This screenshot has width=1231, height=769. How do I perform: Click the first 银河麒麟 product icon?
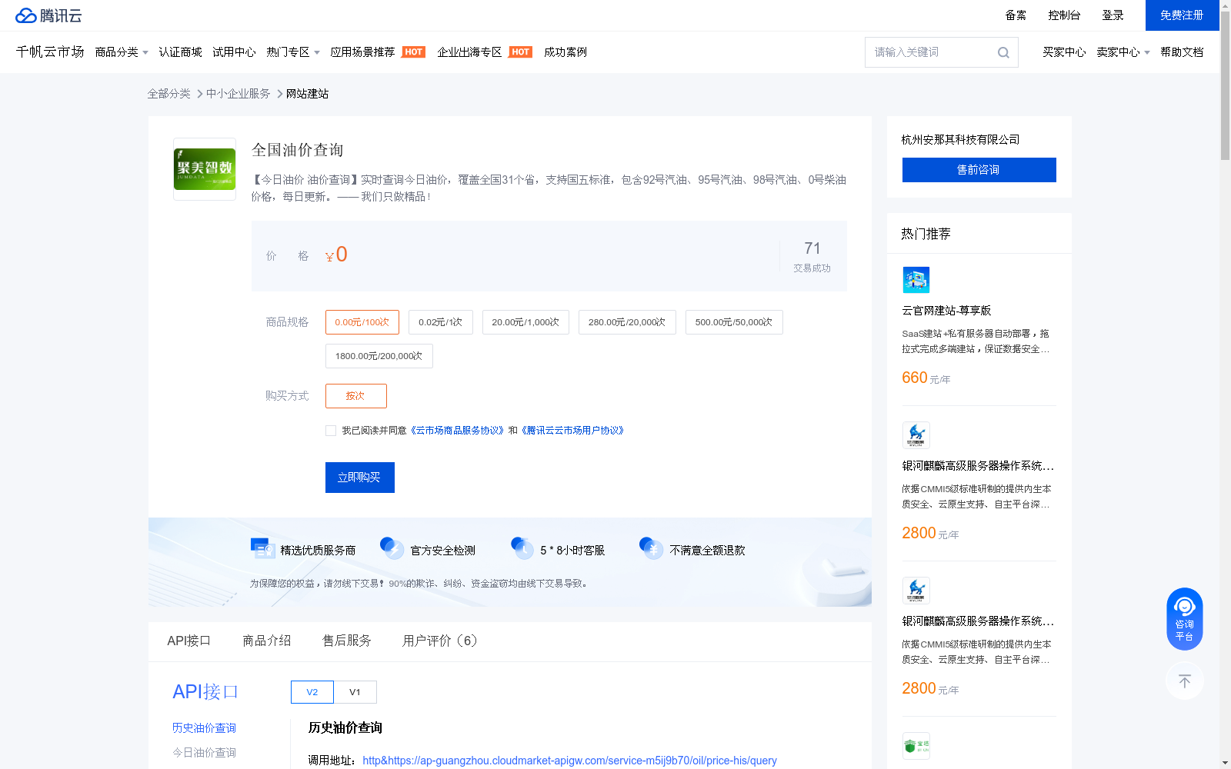pyautogui.click(x=916, y=435)
